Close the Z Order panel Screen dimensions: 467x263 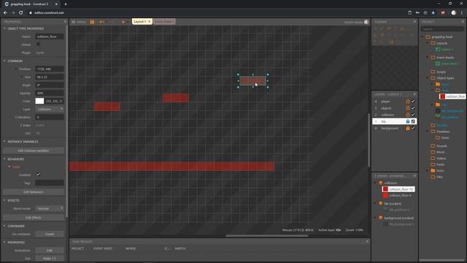click(414, 176)
